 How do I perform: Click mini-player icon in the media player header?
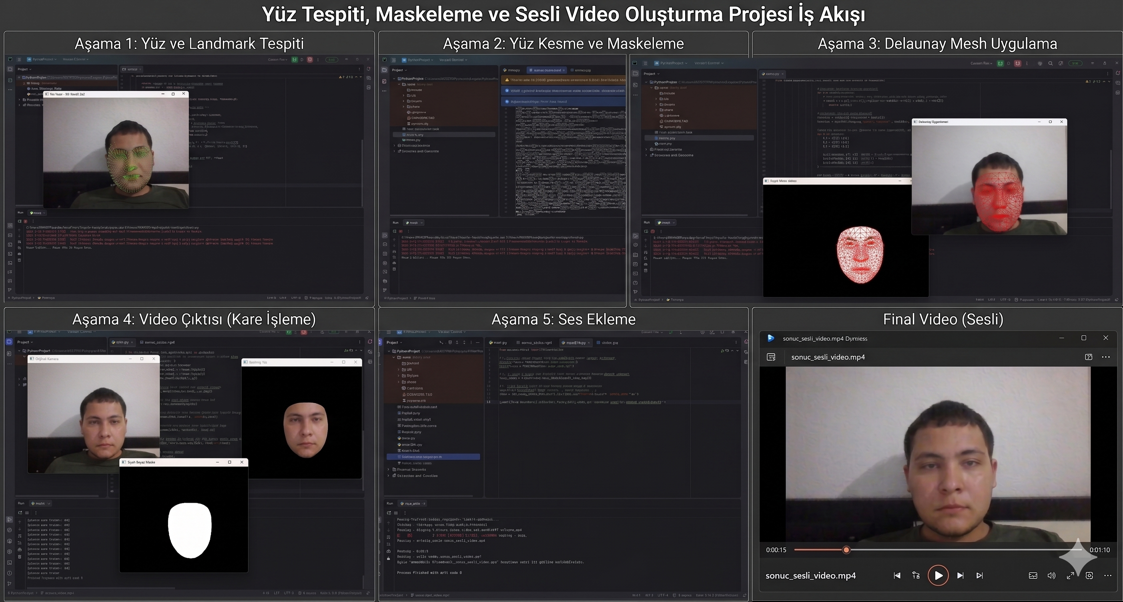click(1088, 357)
